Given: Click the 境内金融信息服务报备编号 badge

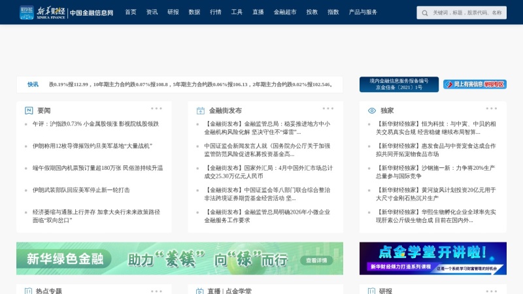Looking at the screenshot, I should [399, 84].
